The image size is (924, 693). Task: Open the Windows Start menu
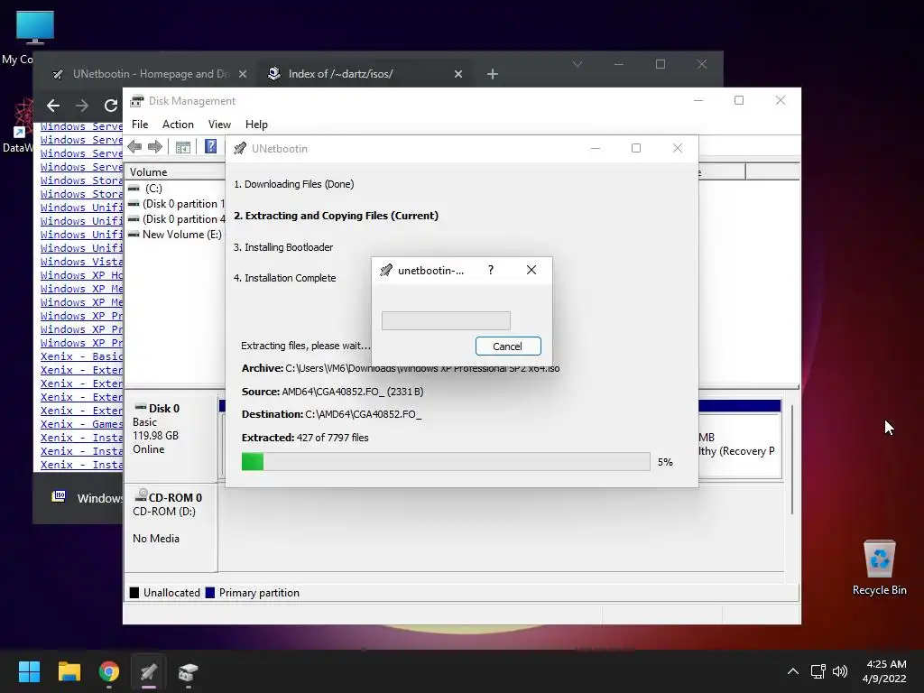(29, 671)
